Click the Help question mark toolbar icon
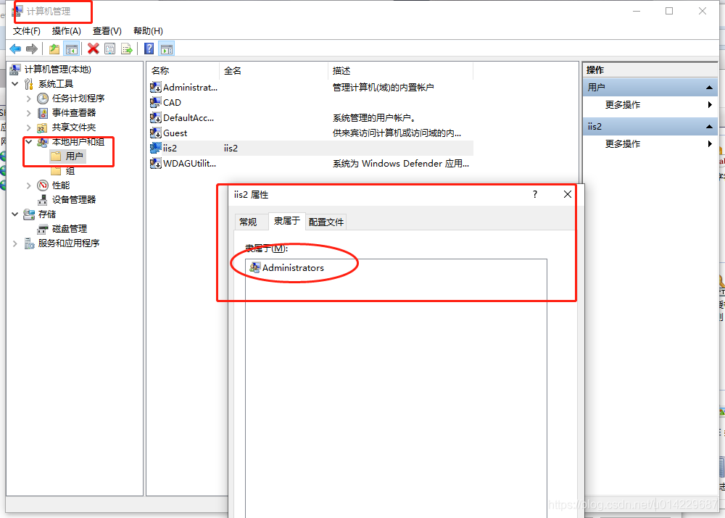725x518 pixels. point(149,48)
